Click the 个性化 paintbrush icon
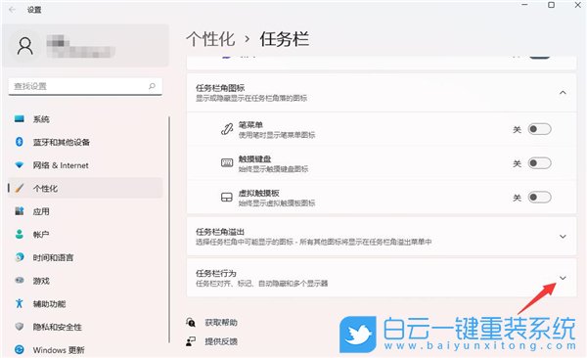 (x=20, y=188)
